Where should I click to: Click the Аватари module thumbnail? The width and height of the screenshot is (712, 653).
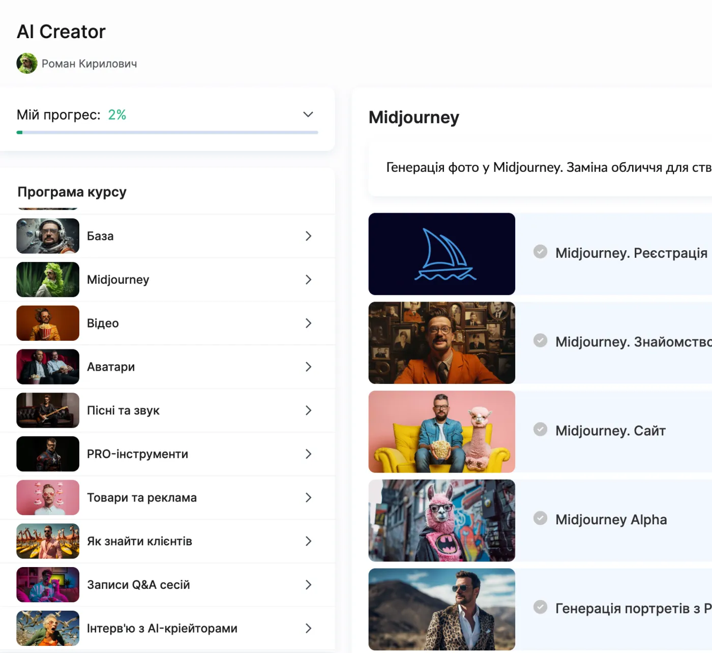(x=48, y=367)
